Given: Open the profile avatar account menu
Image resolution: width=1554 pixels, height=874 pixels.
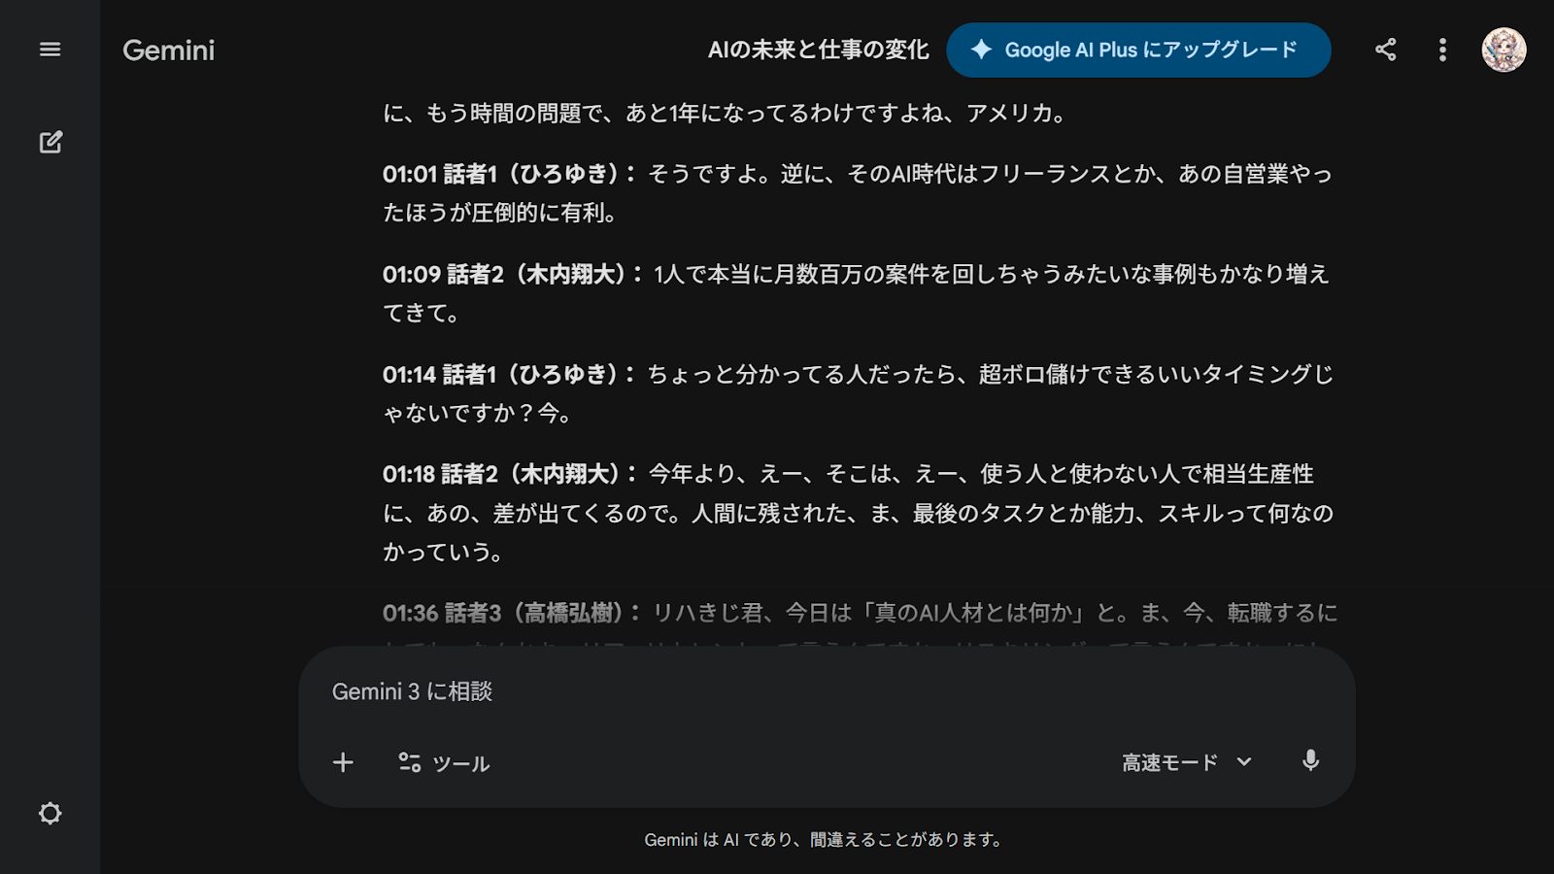Looking at the screenshot, I should pyautogui.click(x=1503, y=50).
